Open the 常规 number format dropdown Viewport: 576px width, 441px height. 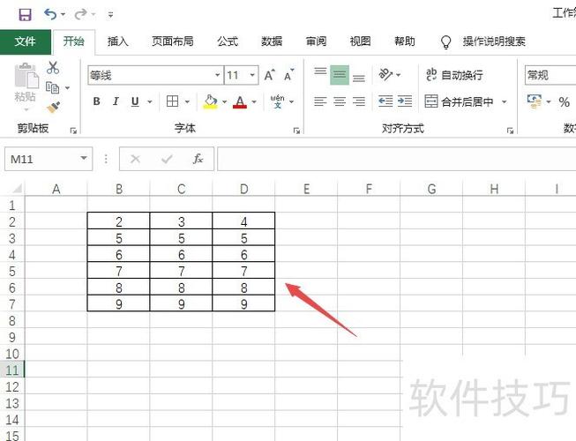tap(550, 75)
